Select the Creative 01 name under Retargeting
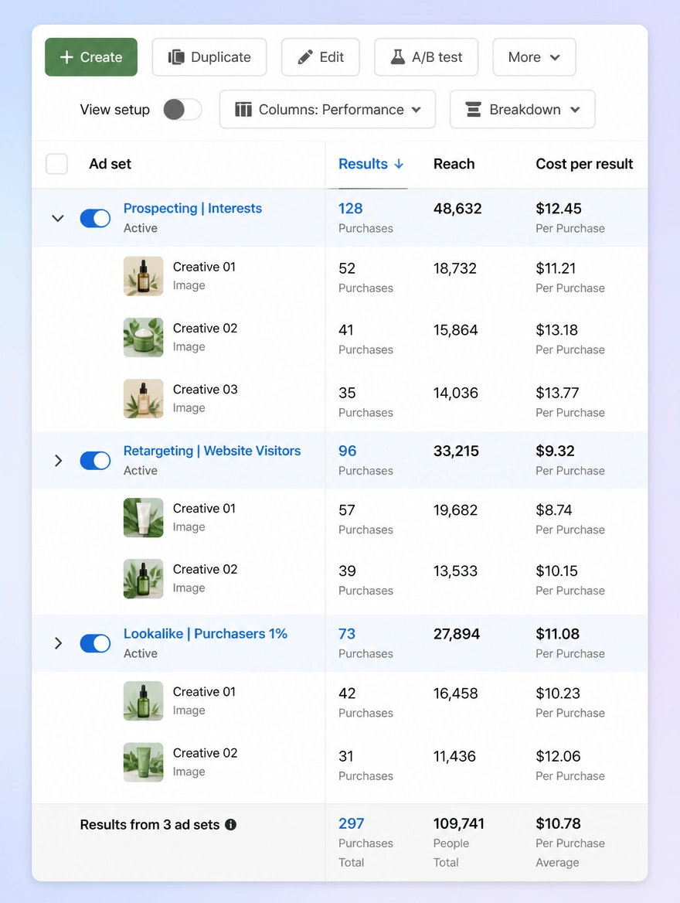Viewport: 680px width, 903px height. pyautogui.click(x=205, y=509)
